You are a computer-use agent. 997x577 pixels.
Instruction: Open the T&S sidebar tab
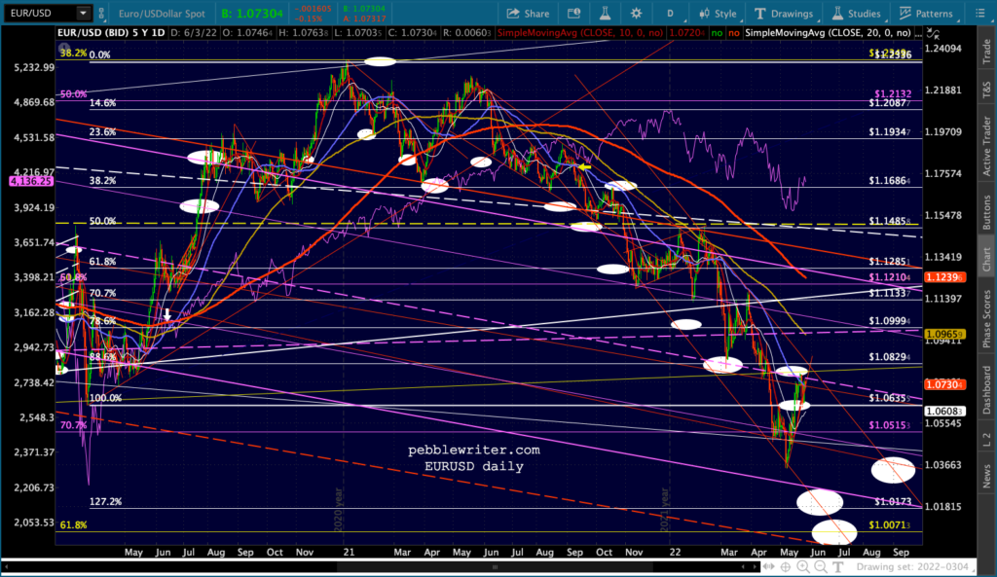[x=986, y=90]
